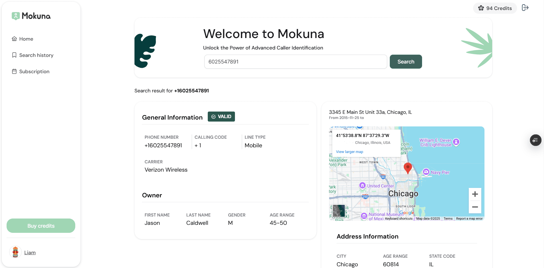Click the flower icon beside 94 Credits

(481, 8)
